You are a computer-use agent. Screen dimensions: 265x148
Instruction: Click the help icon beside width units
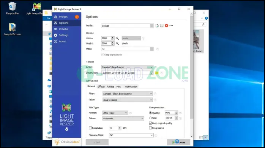pyautogui.click(x=143, y=39)
